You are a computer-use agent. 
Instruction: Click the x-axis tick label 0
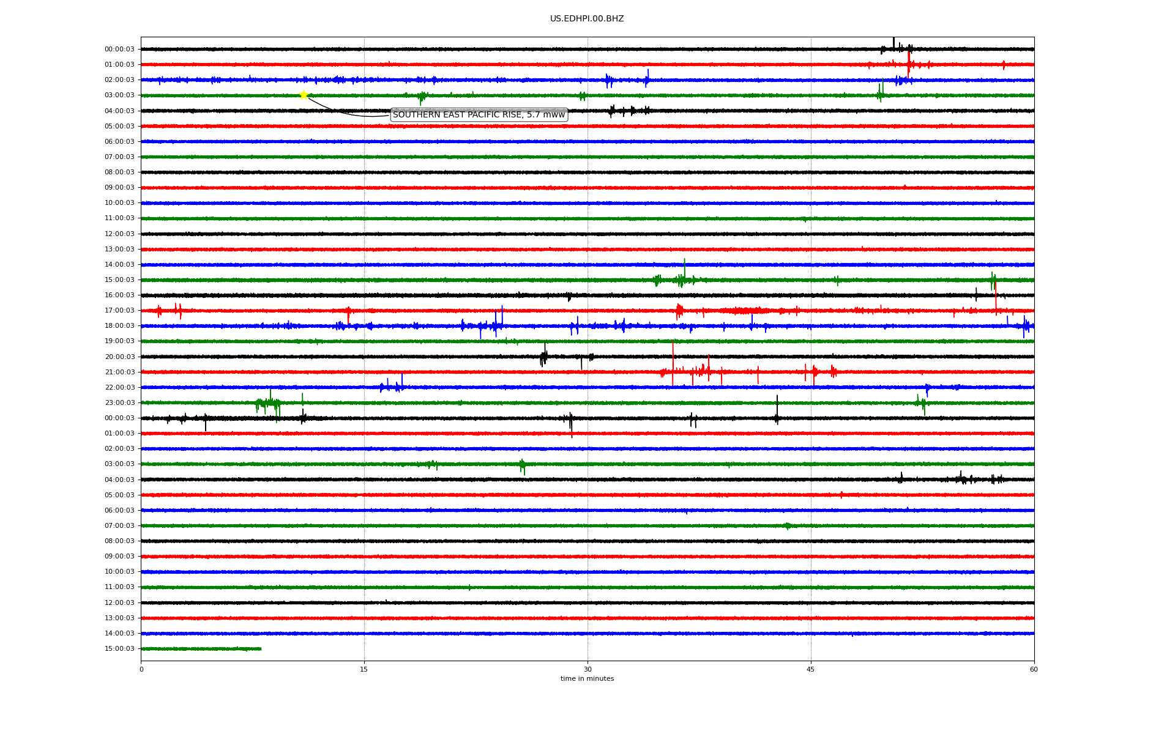(x=141, y=669)
